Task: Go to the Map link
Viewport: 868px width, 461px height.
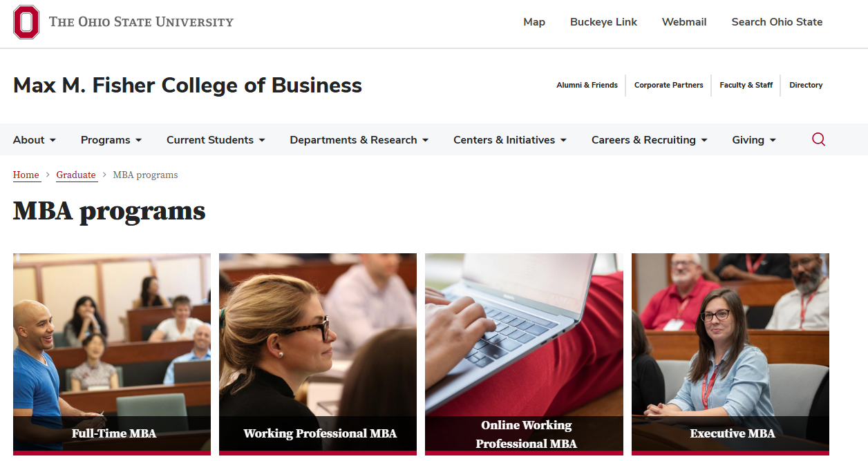Action: tap(534, 22)
